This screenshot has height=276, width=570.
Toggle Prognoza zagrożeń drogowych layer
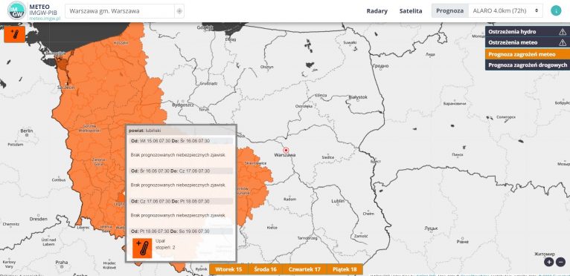pos(528,65)
